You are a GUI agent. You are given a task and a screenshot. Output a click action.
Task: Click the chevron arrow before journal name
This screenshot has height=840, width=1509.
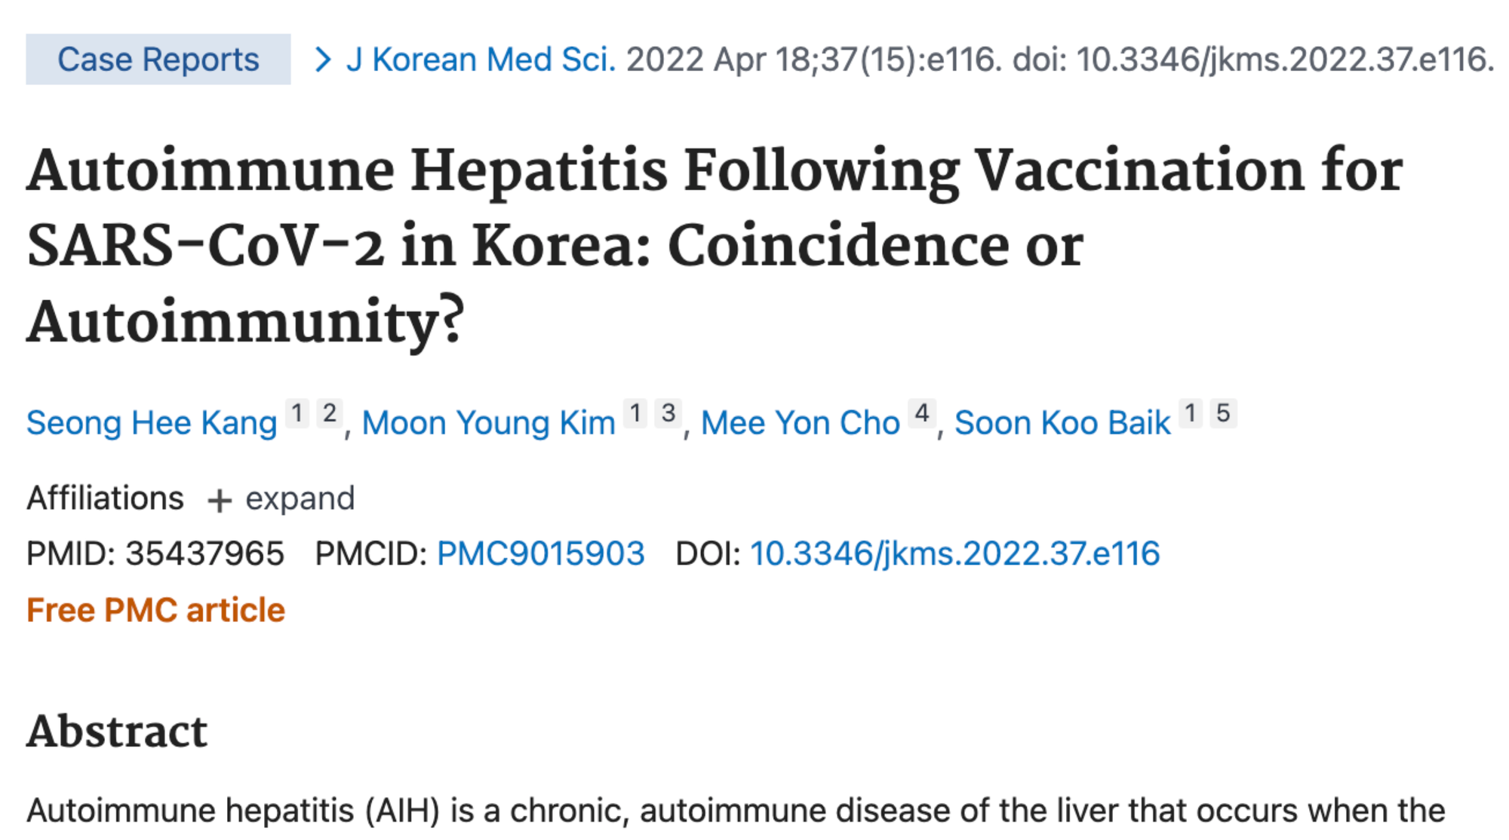pos(322,60)
